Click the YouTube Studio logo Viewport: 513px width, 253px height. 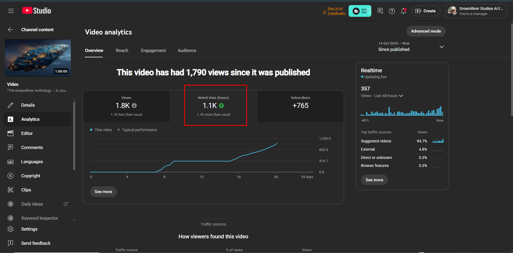click(x=37, y=11)
